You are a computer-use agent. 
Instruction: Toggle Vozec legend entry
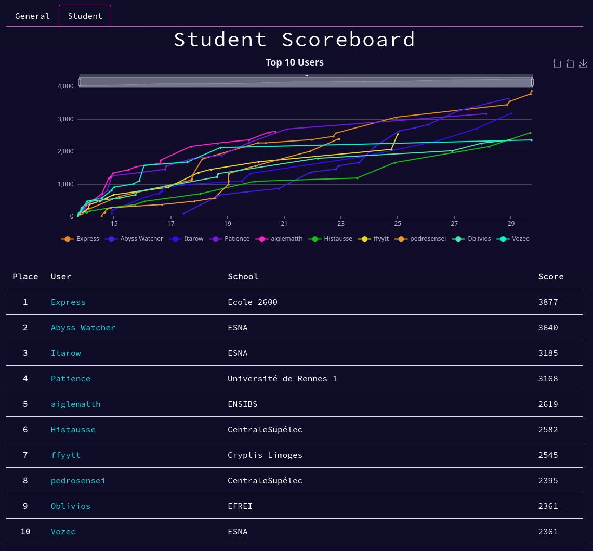tap(512, 239)
